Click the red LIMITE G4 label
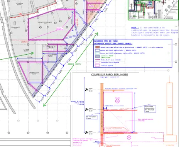 [25, 42]
